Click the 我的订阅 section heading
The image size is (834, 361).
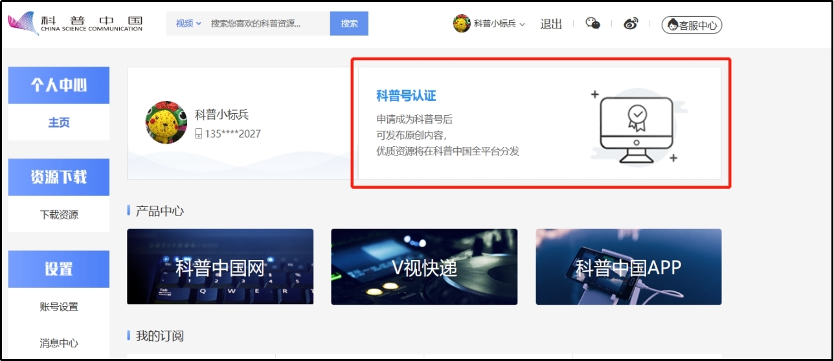pos(160,336)
